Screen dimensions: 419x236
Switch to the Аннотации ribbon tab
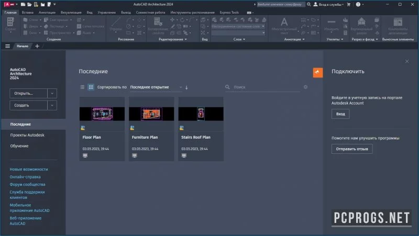coord(47,12)
